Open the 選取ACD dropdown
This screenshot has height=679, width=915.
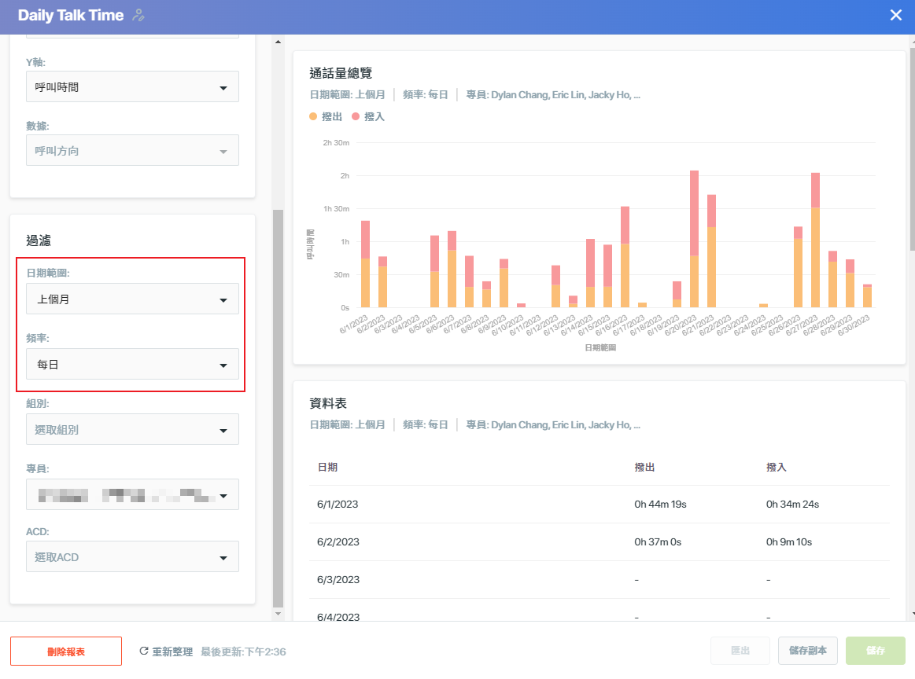pyautogui.click(x=132, y=556)
